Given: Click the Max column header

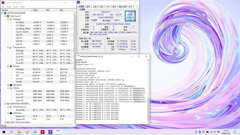Looking at the screenshot, I should coord(66,10).
